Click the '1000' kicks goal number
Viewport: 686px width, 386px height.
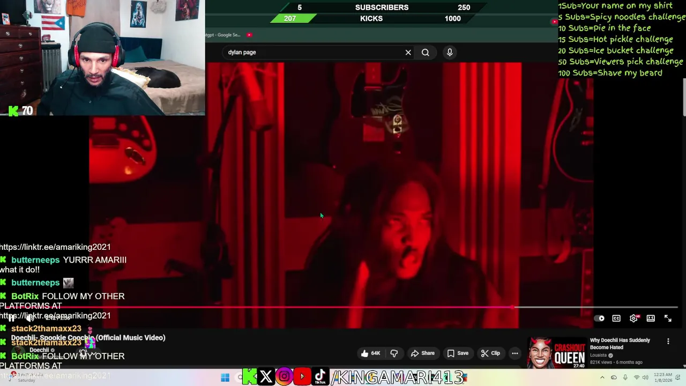[452, 18]
